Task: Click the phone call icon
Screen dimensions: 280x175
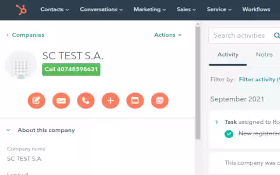Action: 86,101
